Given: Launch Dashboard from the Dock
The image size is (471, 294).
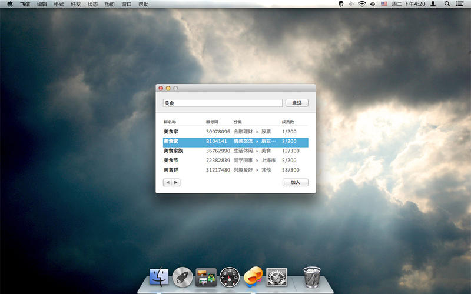Looking at the screenshot, I should click(x=230, y=276).
